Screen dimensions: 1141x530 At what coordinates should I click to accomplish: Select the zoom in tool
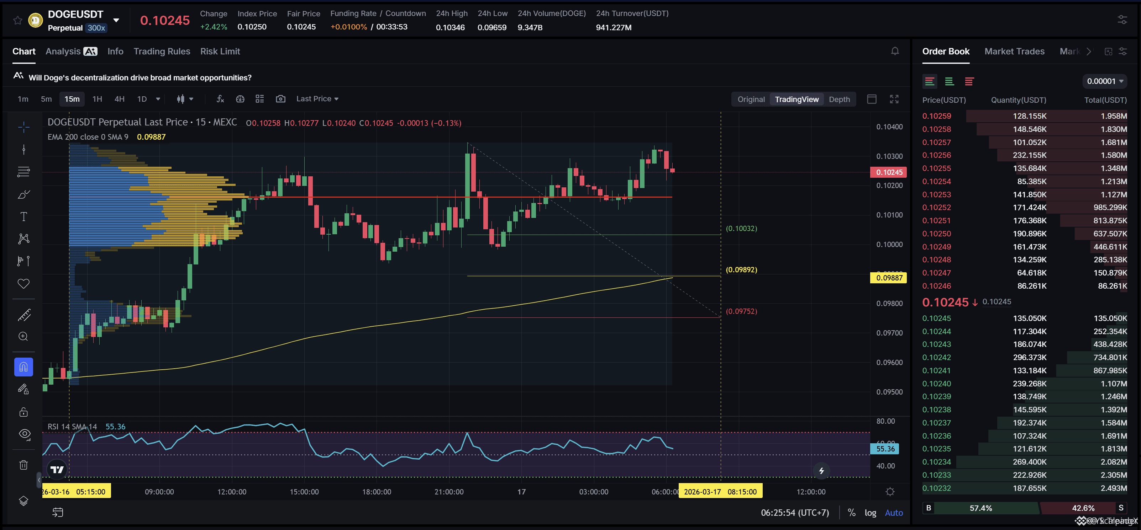coord(23,337)
